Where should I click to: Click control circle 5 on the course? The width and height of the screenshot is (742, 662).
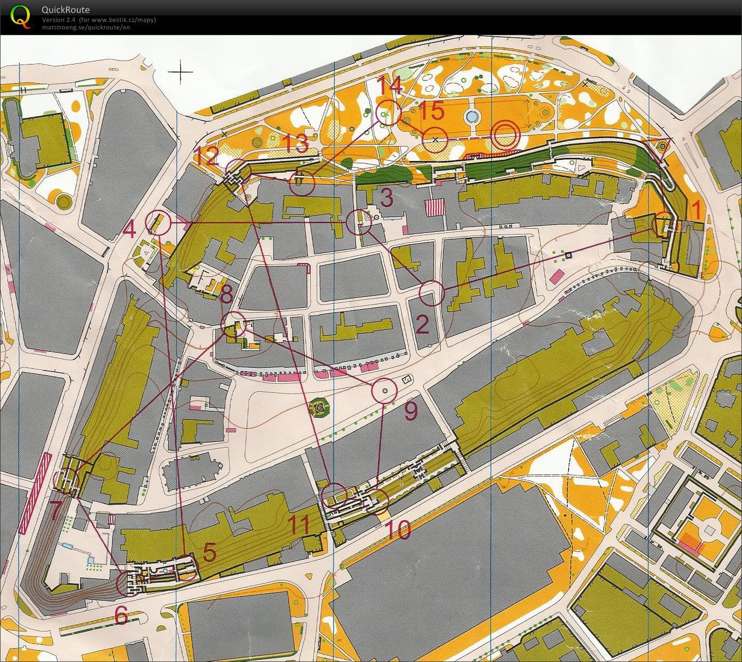pos(185,569)
